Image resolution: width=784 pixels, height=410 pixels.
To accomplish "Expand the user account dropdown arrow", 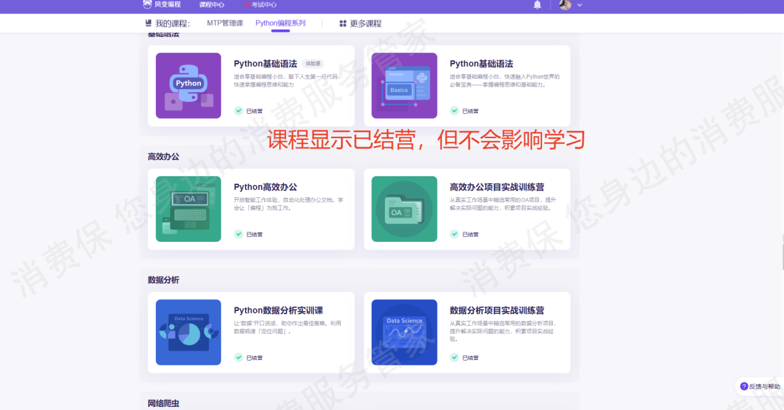I will coord(580,5).
